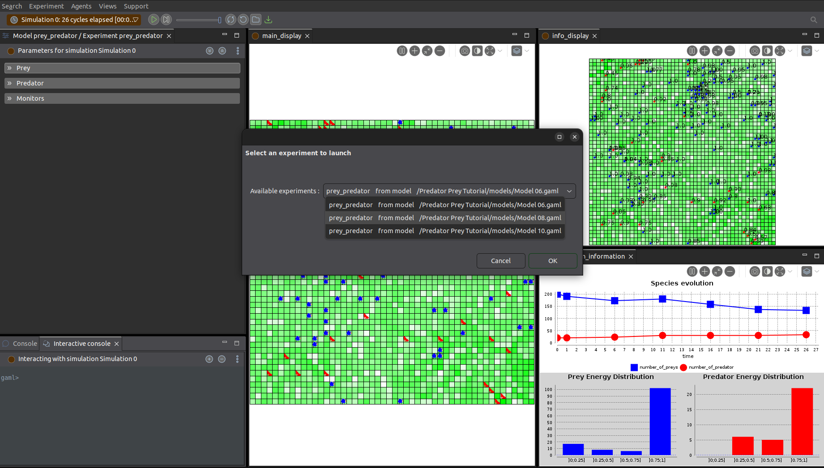Image resolution: width=824 pixels, height=468 pixels.
Task: Pause the main_display view
Action: pyautogui.click(x=402, y=51)
